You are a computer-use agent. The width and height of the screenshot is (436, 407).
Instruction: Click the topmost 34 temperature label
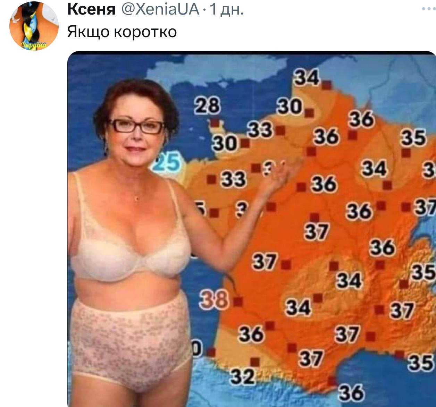coord(307,78)
